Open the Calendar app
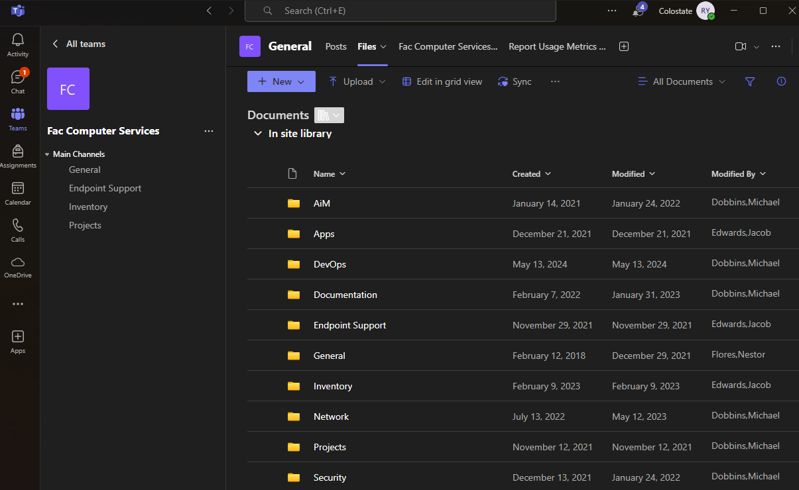 [18, 193]
